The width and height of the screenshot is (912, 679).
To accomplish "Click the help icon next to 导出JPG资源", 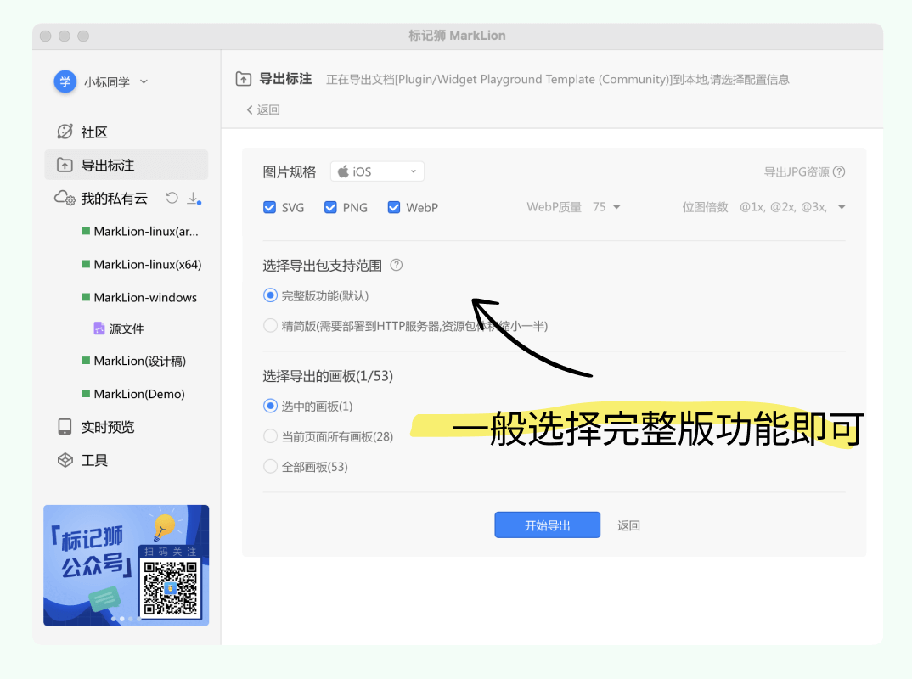I will tap(839, 171).
